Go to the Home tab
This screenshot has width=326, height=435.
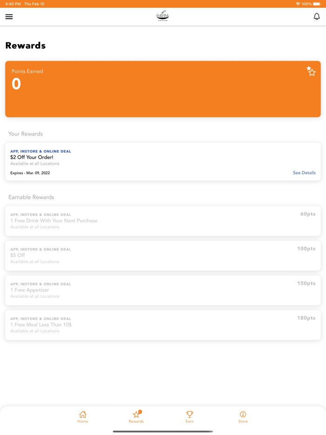pos(83,417)
